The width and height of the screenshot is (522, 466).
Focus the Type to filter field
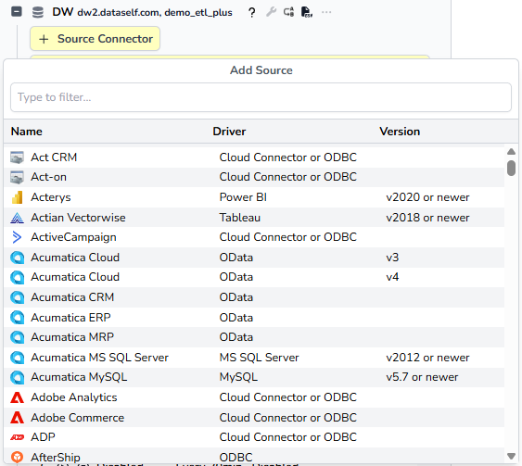pos(261,97)
